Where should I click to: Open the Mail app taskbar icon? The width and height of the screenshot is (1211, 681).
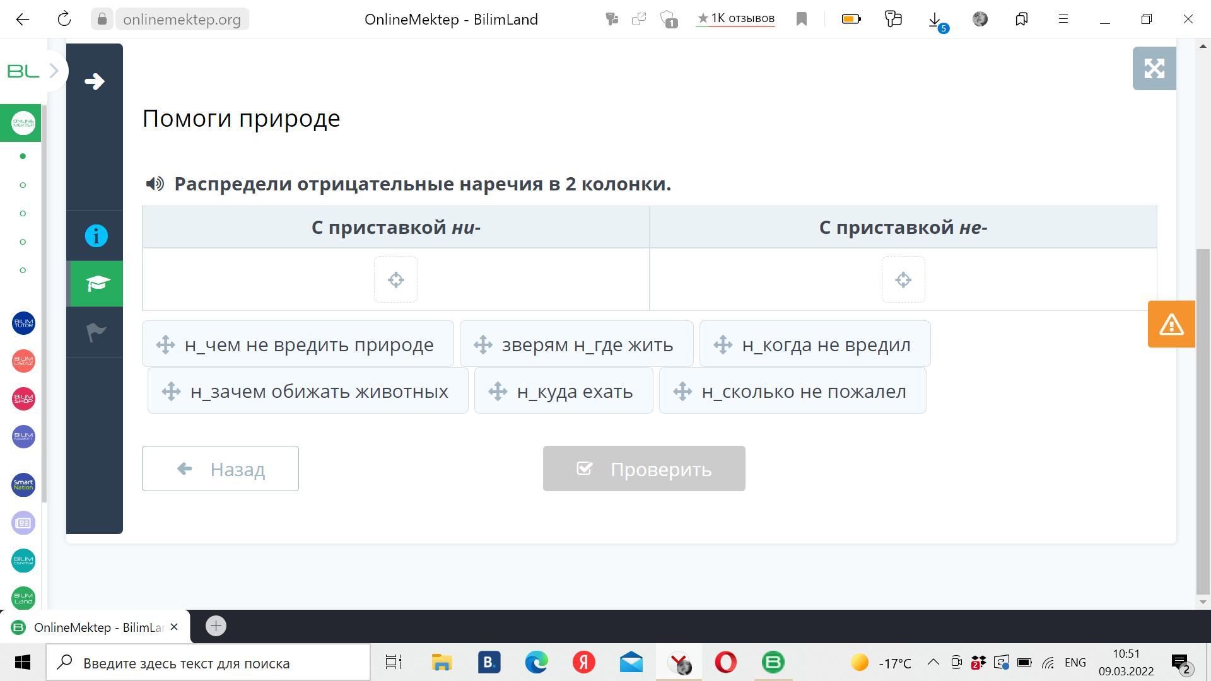631,663
